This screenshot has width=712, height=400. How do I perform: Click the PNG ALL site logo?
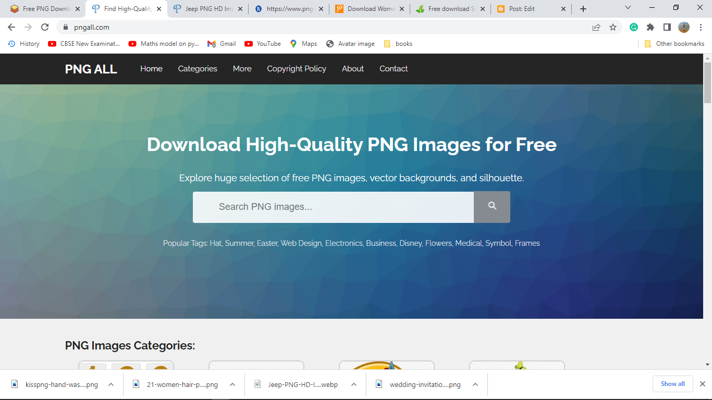91,69
